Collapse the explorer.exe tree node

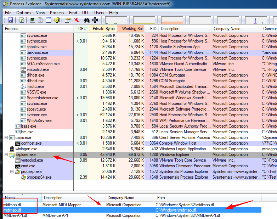click(x=6, y=155)
